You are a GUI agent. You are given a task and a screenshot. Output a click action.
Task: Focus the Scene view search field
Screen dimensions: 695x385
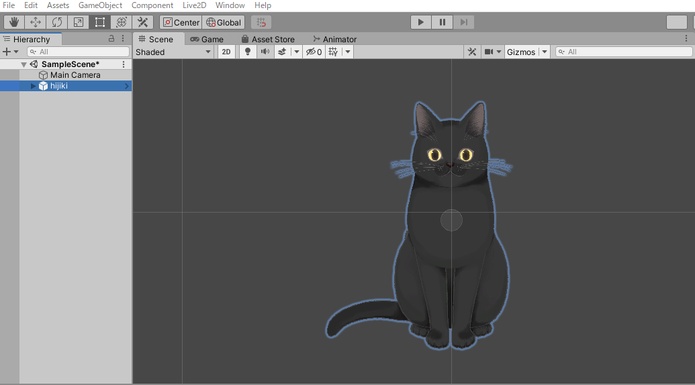624,52
